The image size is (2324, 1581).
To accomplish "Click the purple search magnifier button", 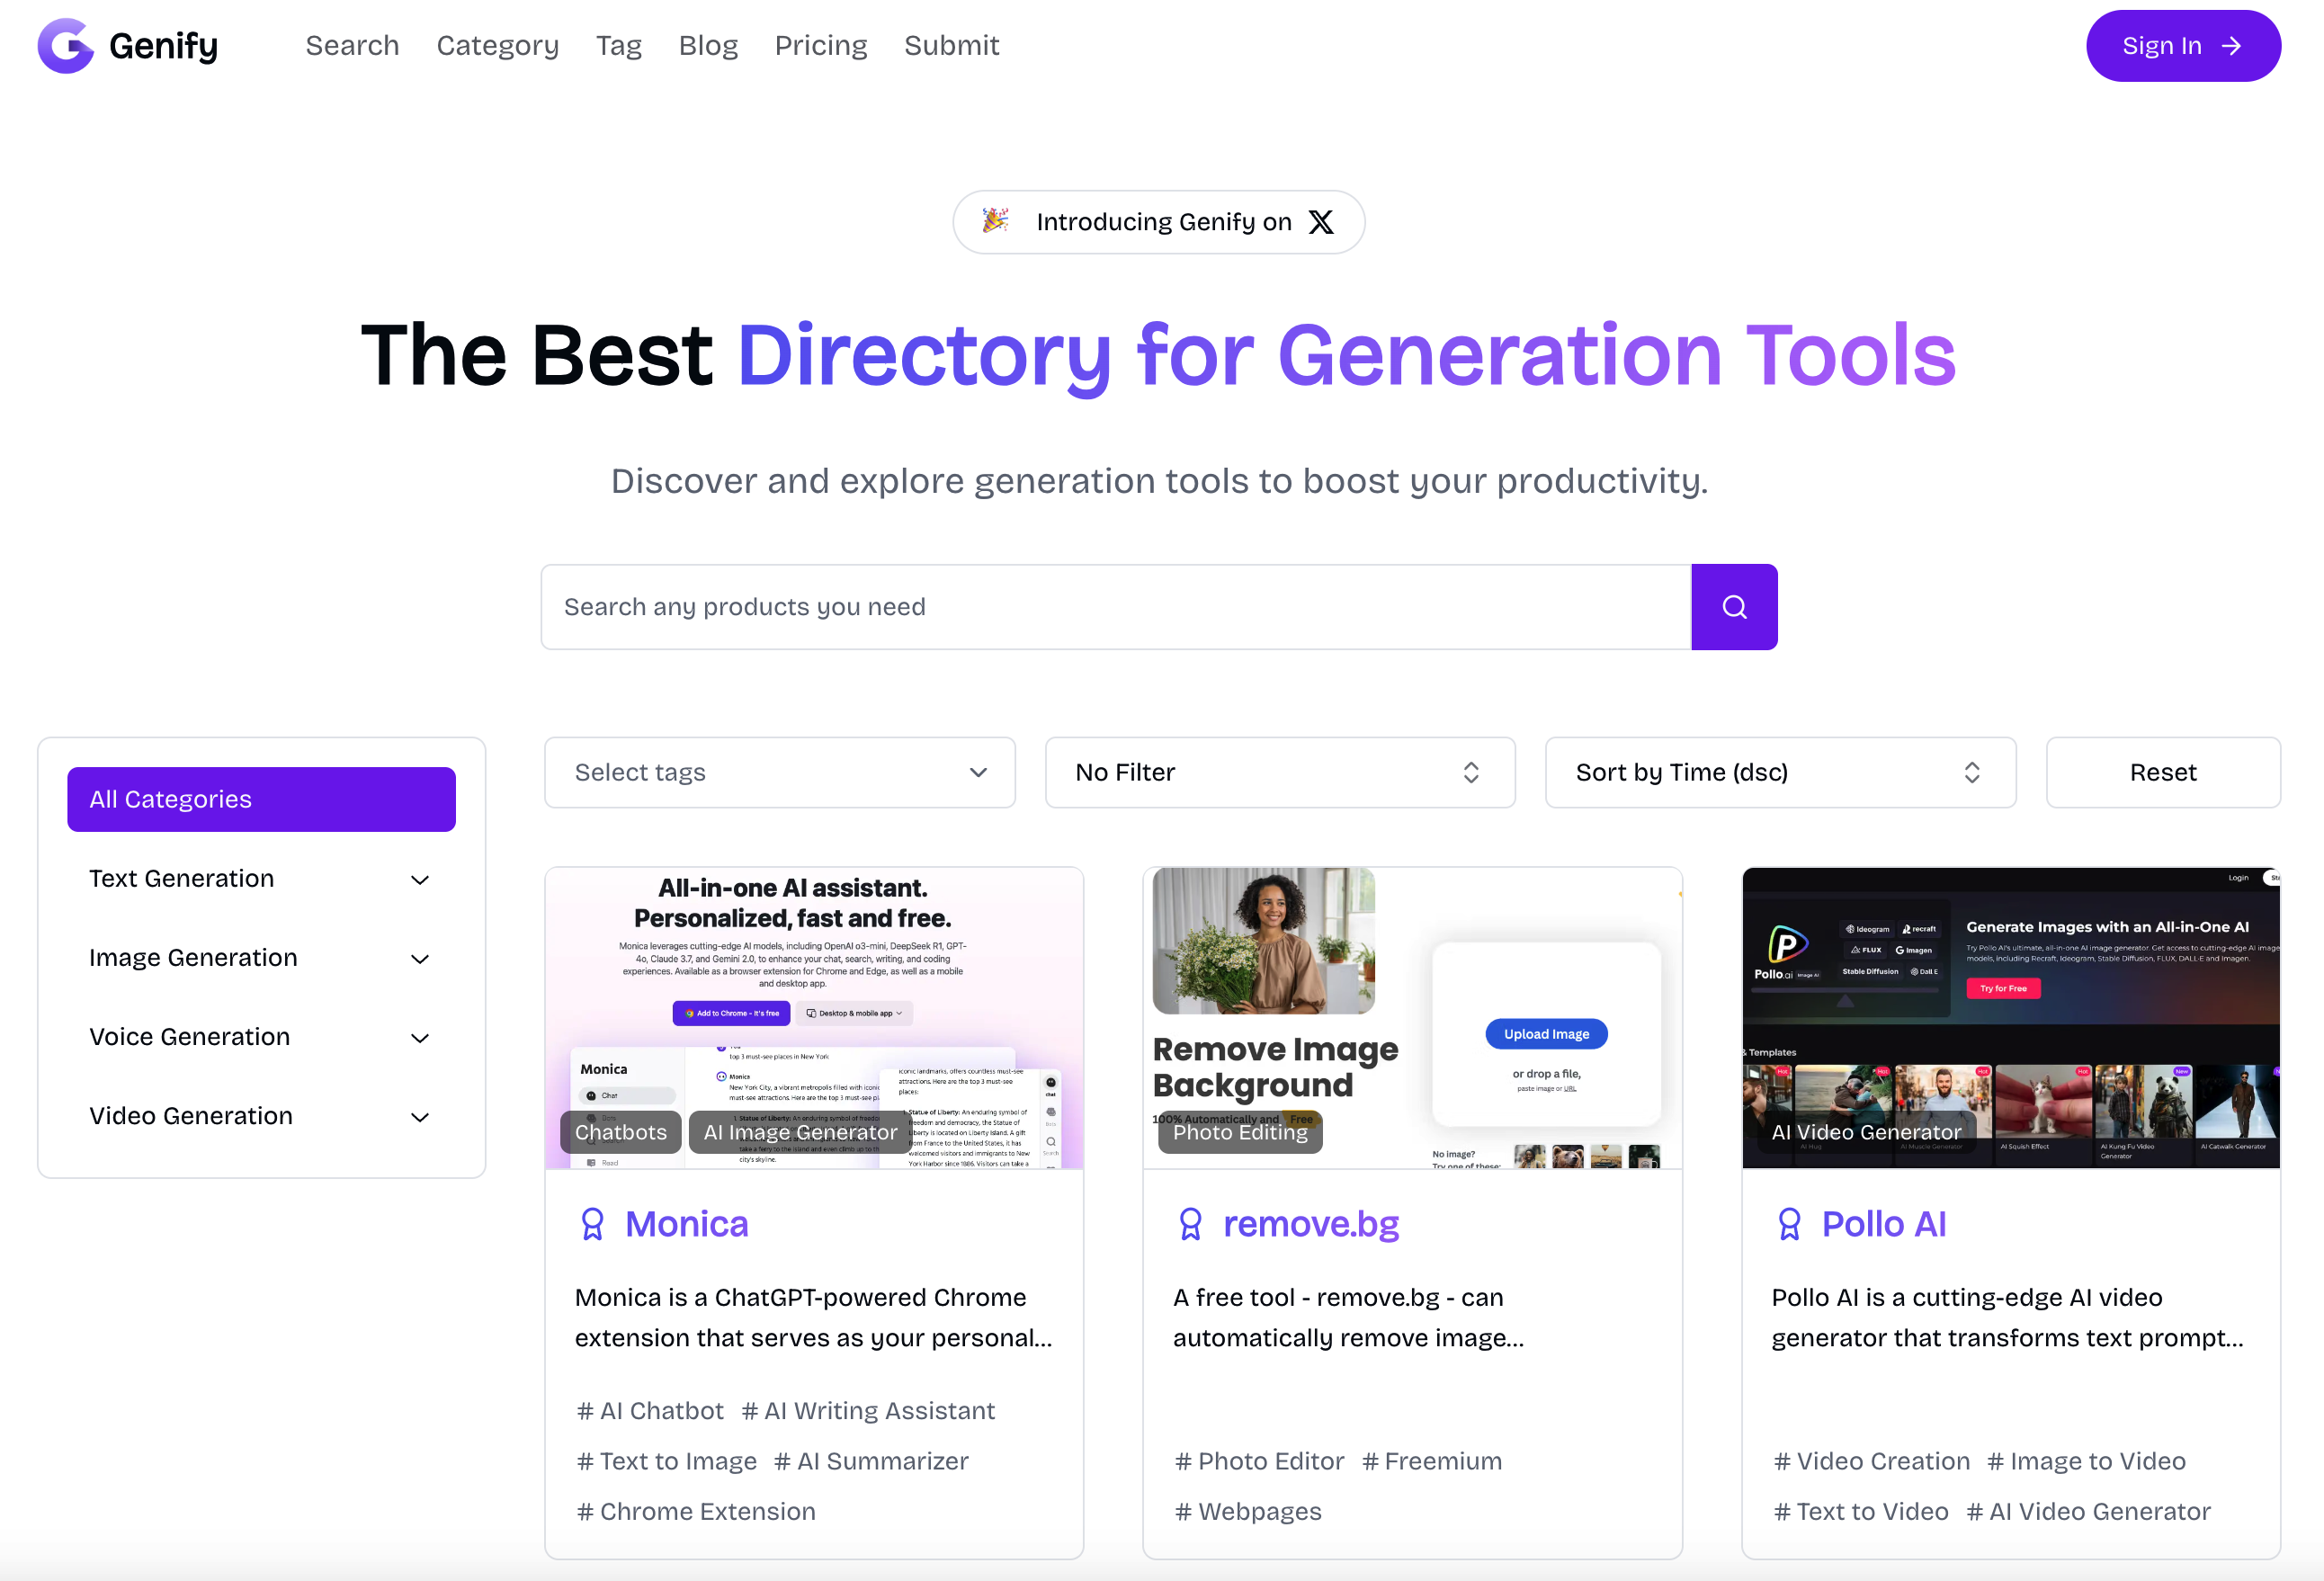I will 1734,607.
